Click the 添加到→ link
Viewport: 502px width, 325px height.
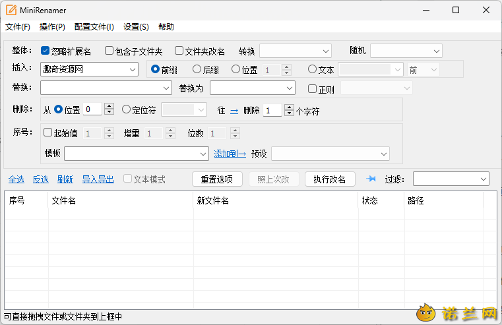point(230,154)
